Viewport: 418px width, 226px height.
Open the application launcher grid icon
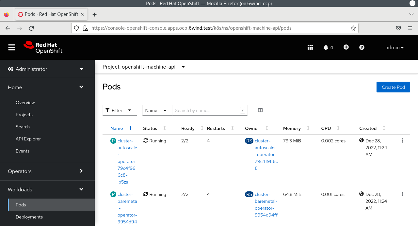[x=310, y=47]
